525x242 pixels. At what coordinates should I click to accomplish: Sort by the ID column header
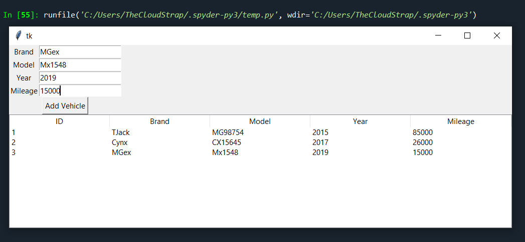(59, 121)
